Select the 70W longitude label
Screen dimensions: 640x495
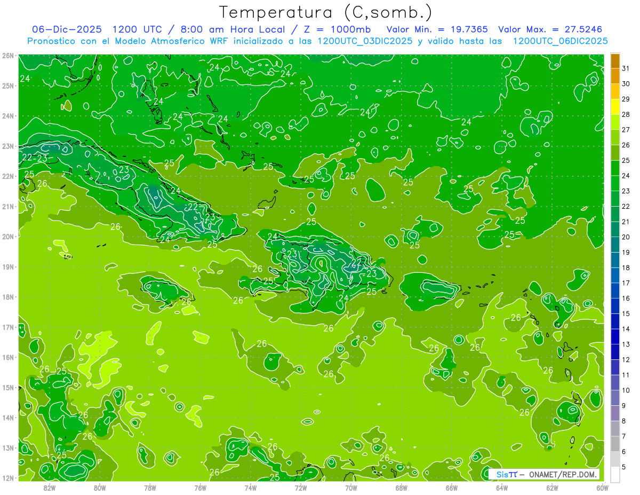tap(351, 488)
